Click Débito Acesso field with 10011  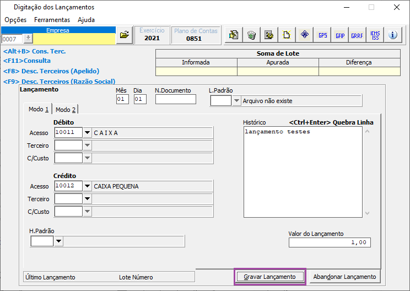[x=68, y=132]
